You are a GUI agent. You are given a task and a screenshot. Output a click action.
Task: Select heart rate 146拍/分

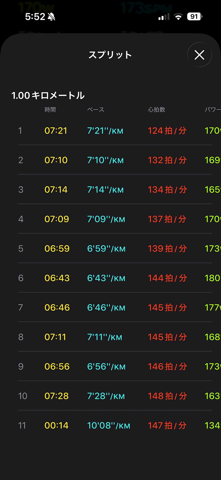click(x=167, y=367)
